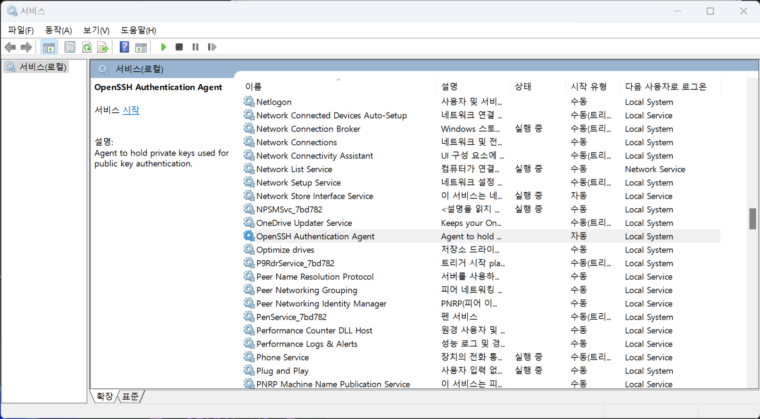Image resolution: width=760 pixels, height=419 pixels.
Task: Select the Network Connected Devices Auto-Setup row
Action: (x=481, y=115)
